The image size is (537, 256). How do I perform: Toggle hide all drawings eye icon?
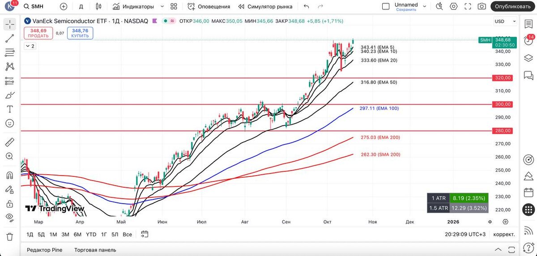click(10, 218)
